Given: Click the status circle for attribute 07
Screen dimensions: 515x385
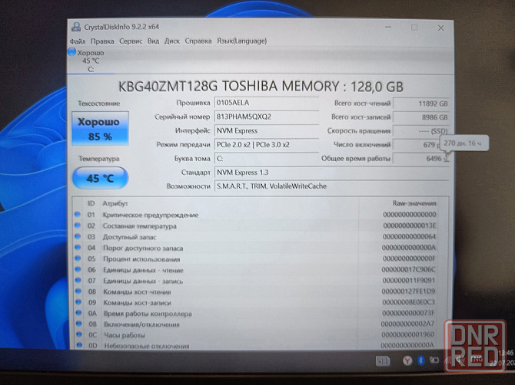Looking at the screenshot, I should coord(78,281).
